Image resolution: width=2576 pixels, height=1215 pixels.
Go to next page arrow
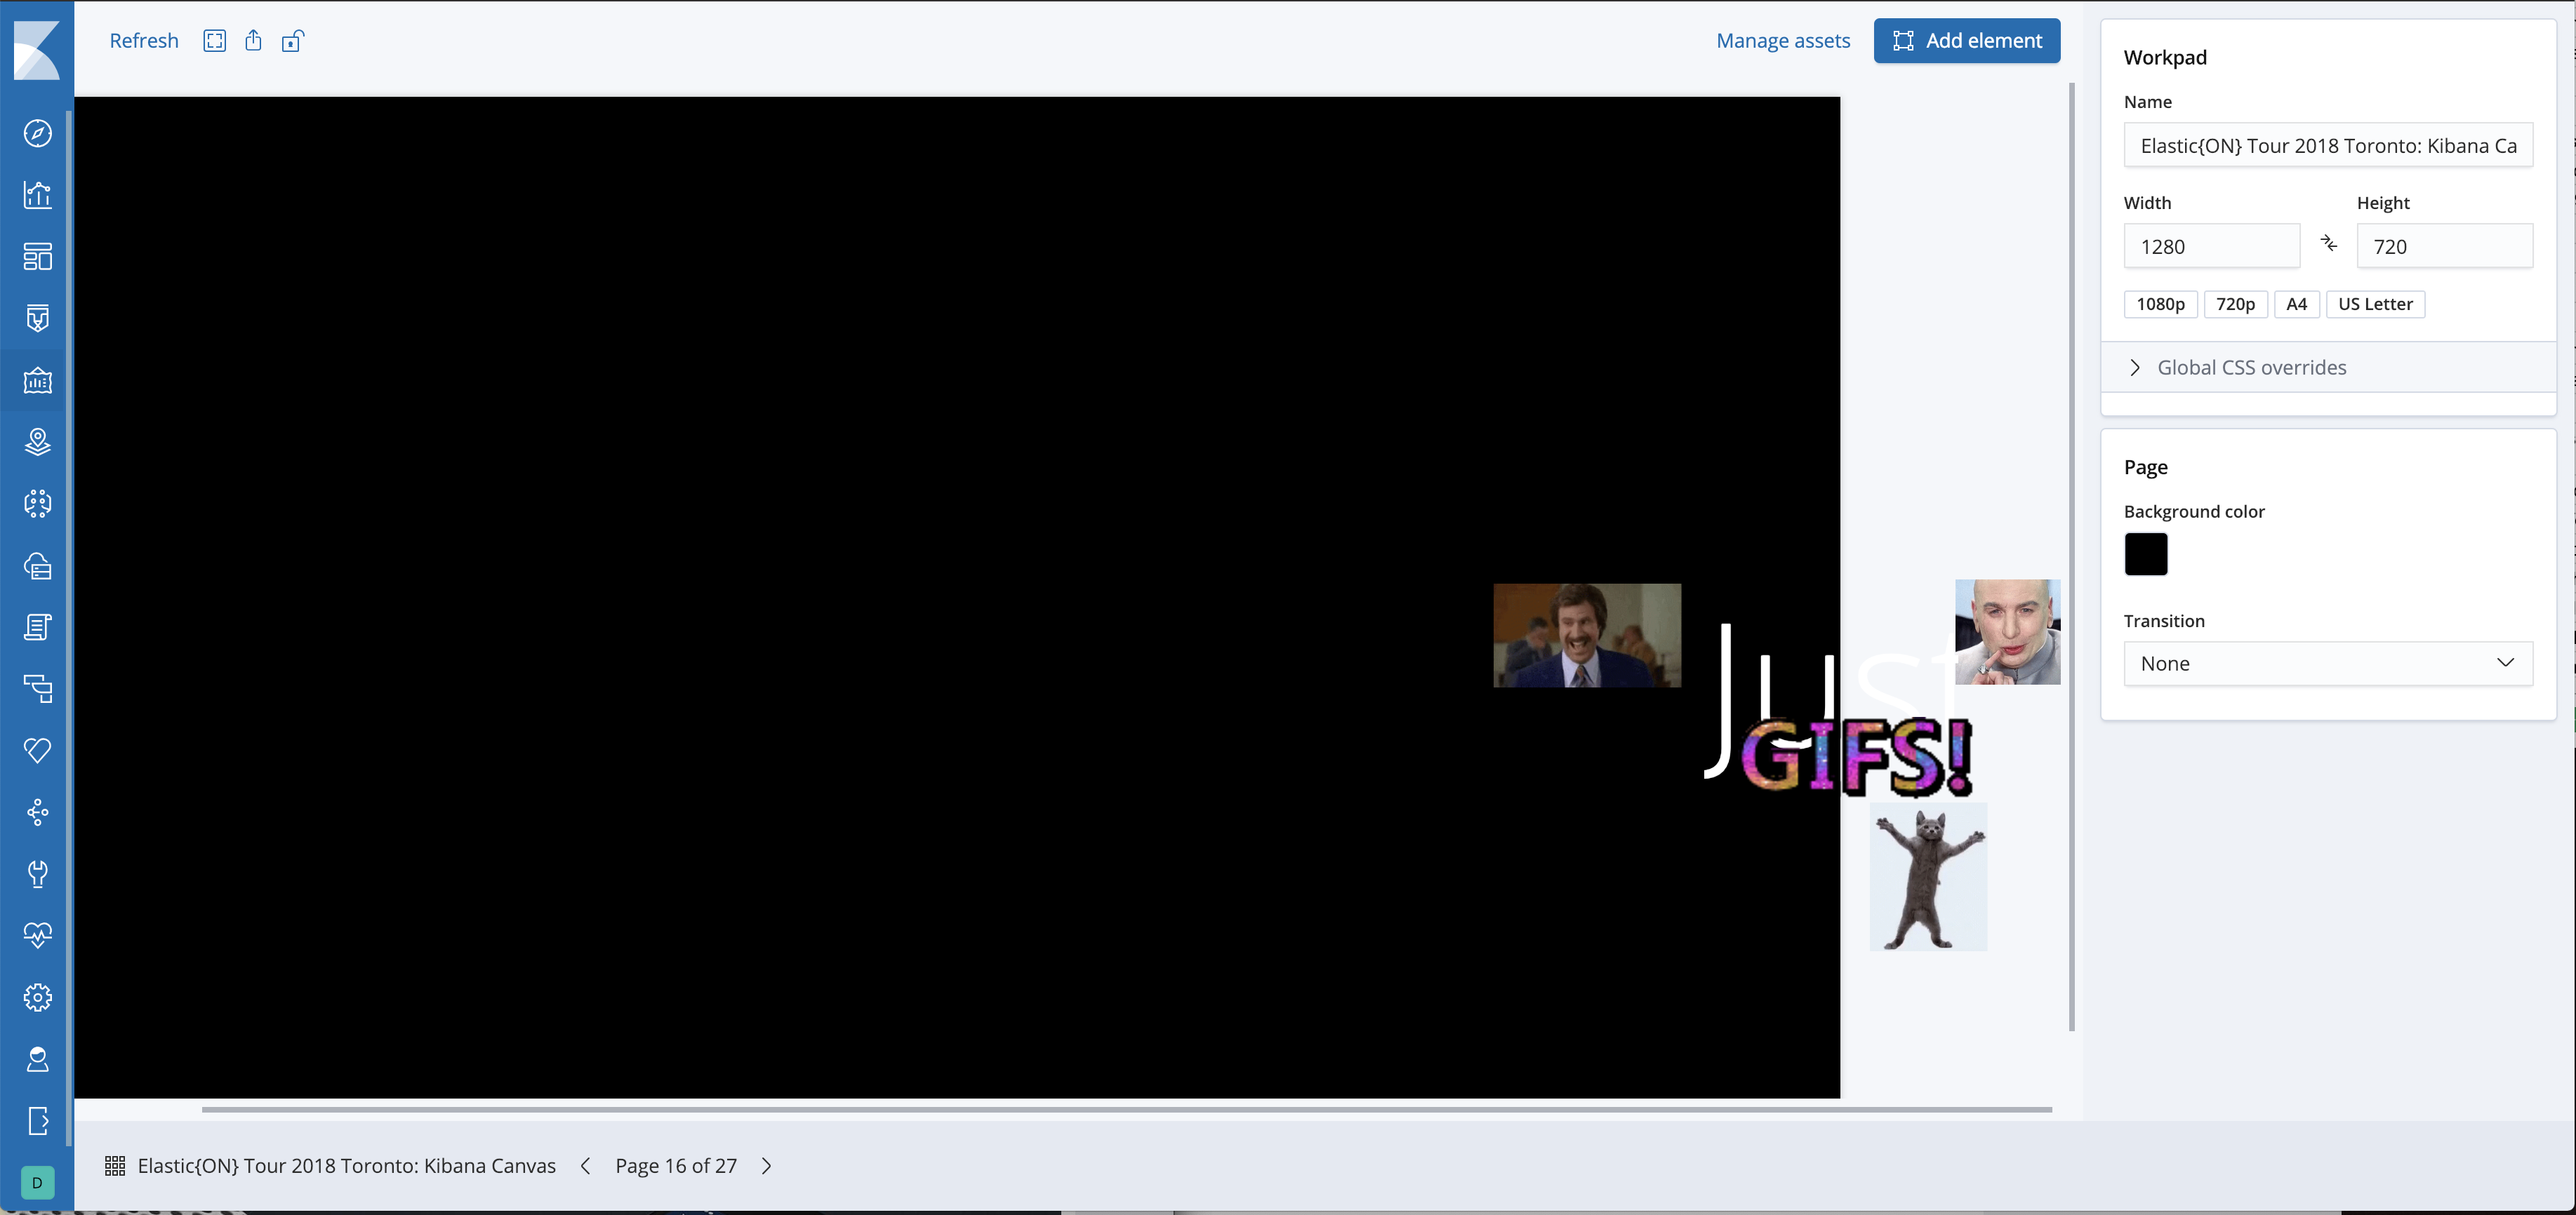[x=767, y=1166]
